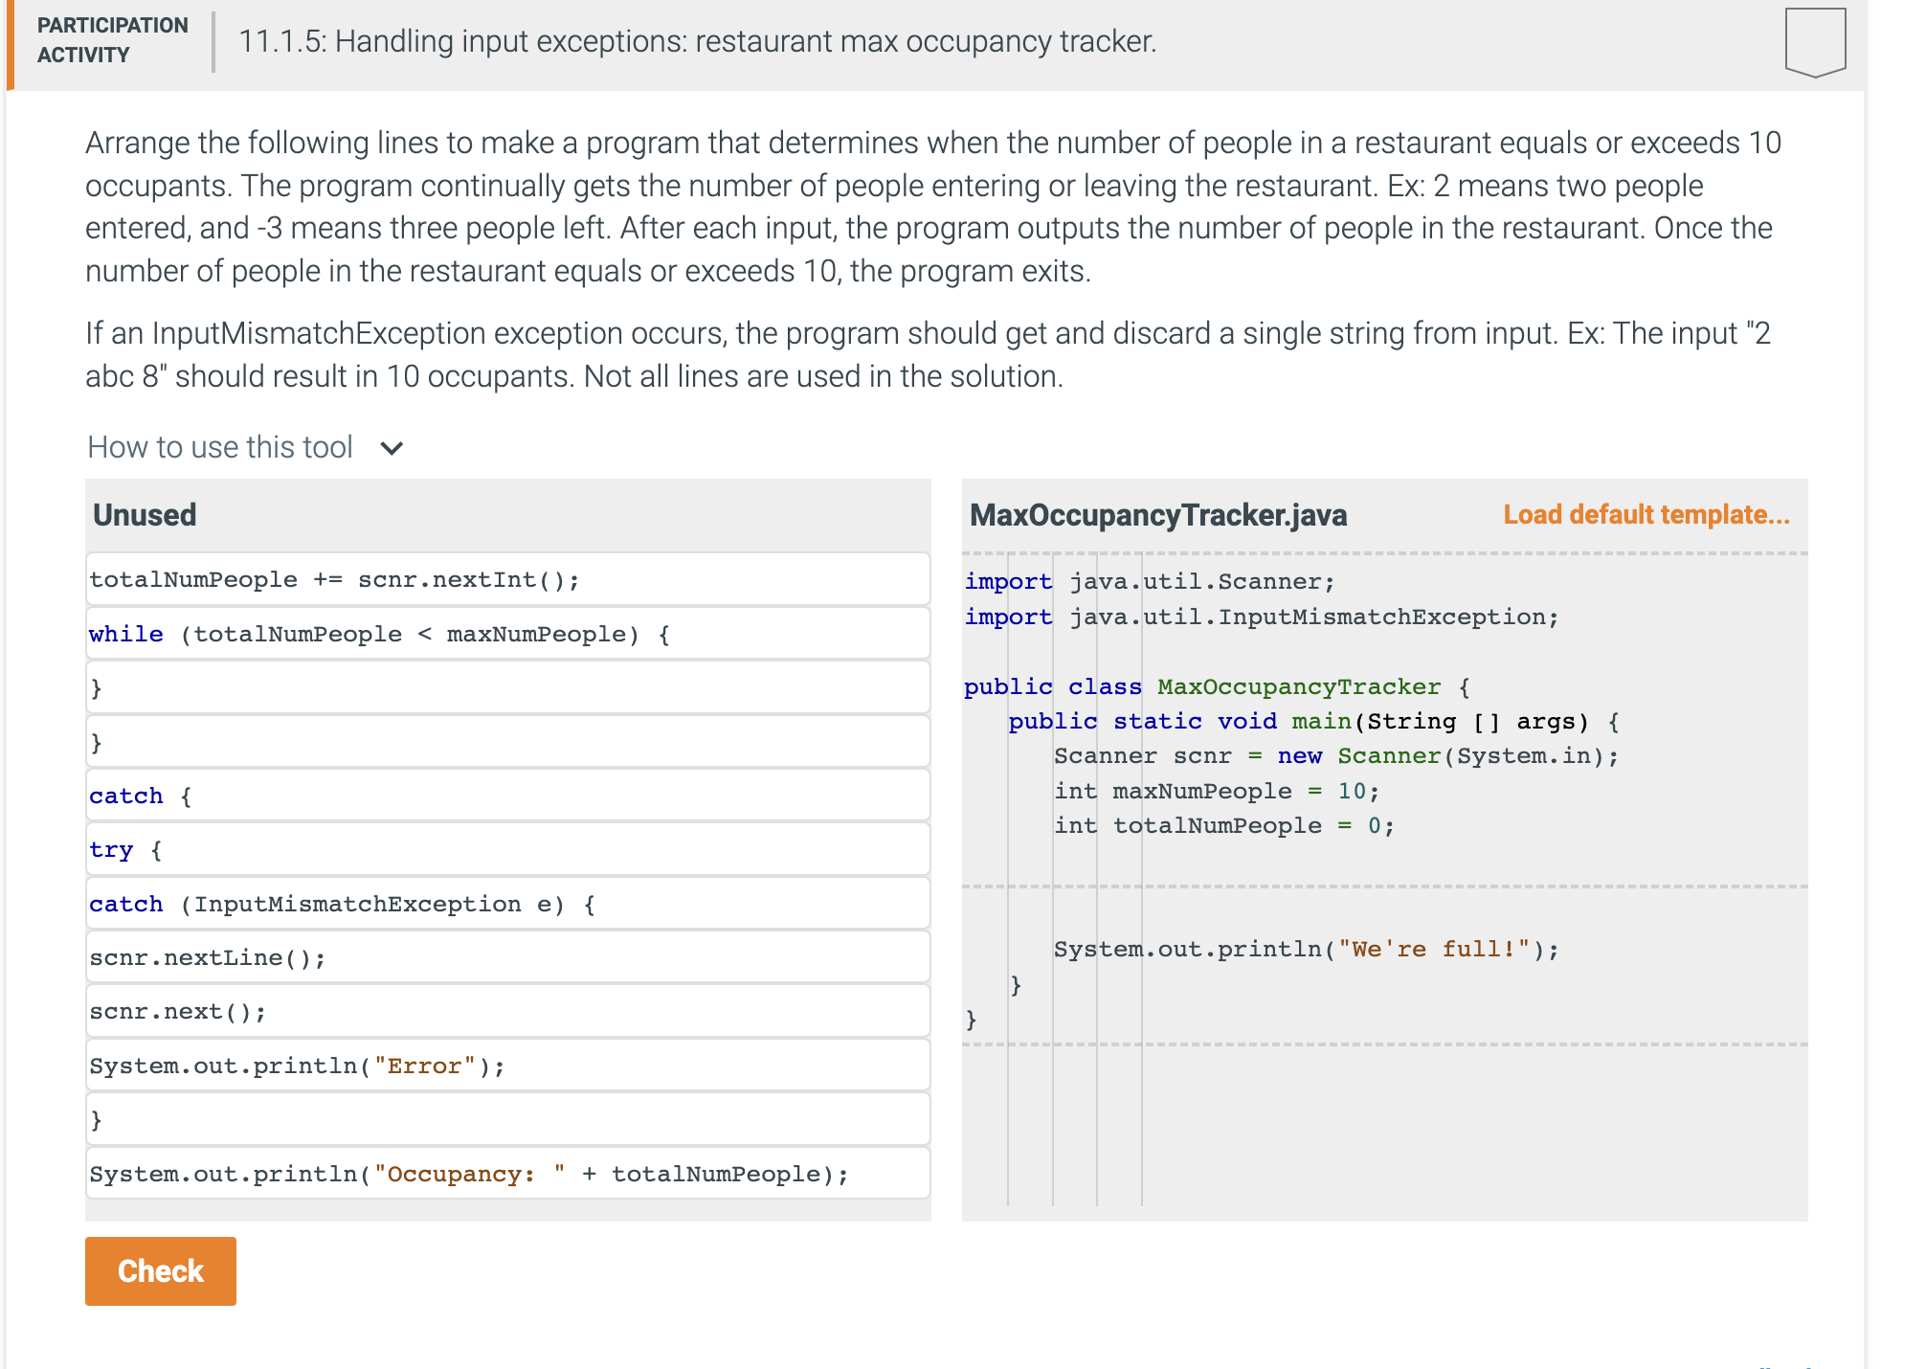Select the 'scnr.next();' line
Image resolution: width=1926 pixels, height=1369 pixels.
(x=507, y=1010)
